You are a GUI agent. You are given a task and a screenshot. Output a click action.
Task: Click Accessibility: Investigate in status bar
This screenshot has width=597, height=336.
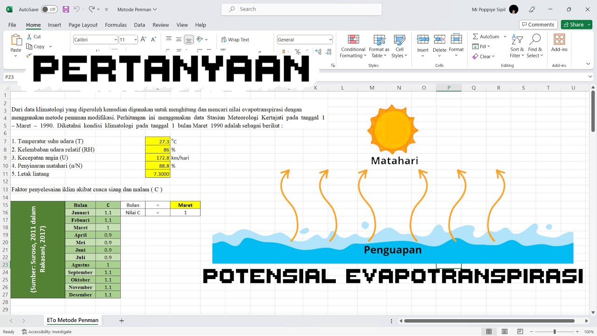click(47, 332)
